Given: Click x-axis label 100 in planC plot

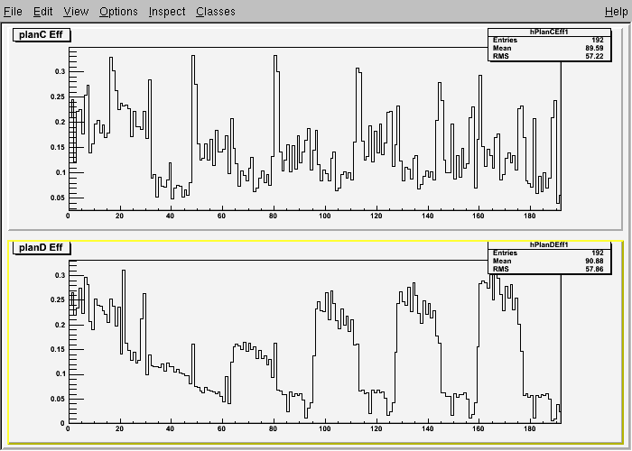Looking at the screenshot, I should (324, 216).
